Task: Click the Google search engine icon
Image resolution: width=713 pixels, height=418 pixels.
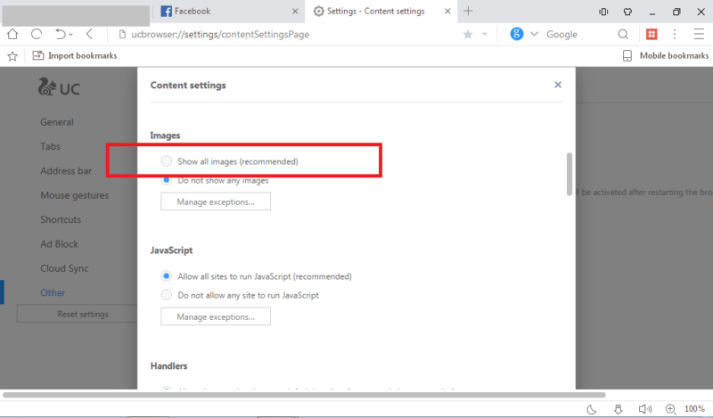Action: pos(517,34)
